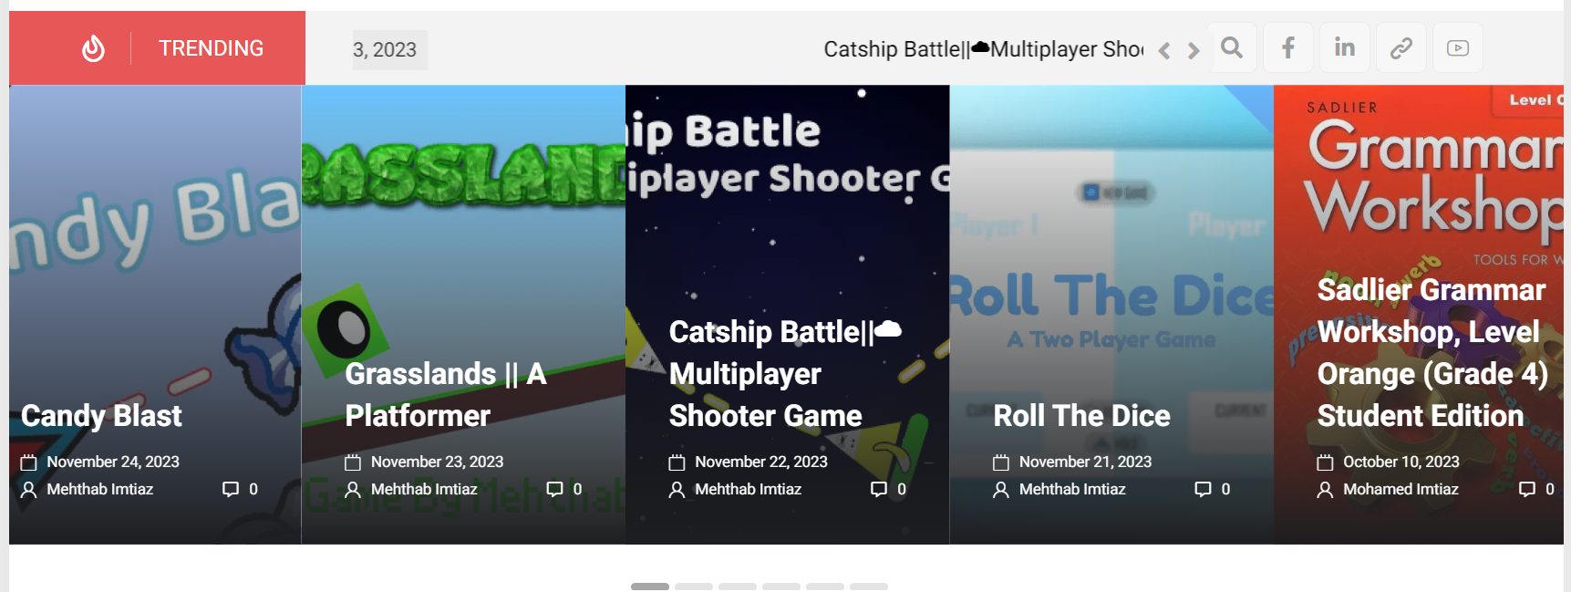1571x592 pixels.
Task: Open the LinkedIn social icon
Action: coord(1345,47)
